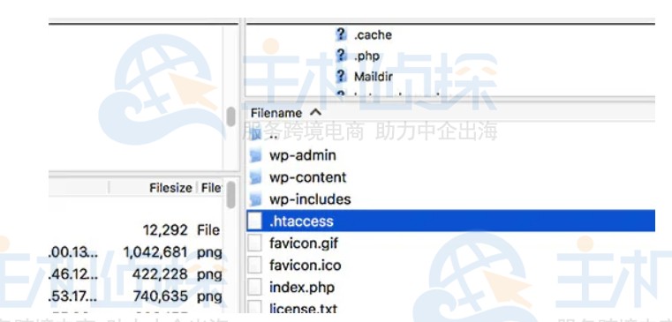Click the local file list scrollbar thumb
Image resolution: width=672 pixels, height=322 pixels.
[x=231, y=195]
